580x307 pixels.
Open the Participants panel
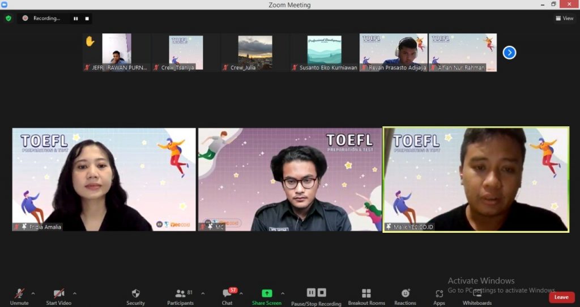click(x=181, y=293)
